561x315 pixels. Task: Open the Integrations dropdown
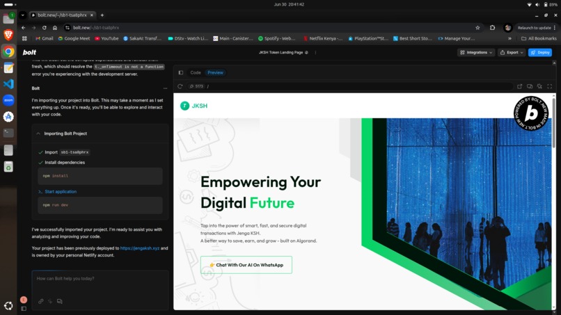point(476,52)
